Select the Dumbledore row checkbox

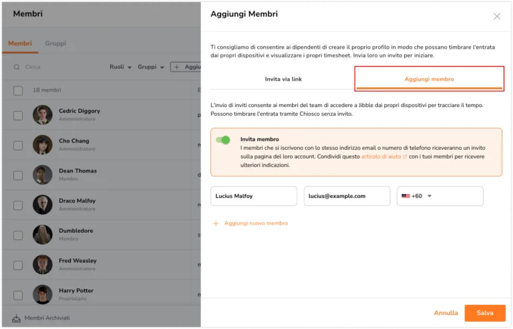click(x=18, y=235)
